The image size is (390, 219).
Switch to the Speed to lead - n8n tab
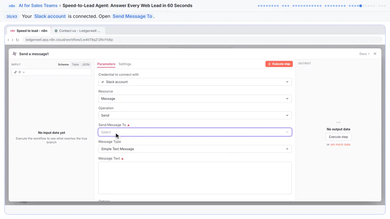(x=29, y=31)
